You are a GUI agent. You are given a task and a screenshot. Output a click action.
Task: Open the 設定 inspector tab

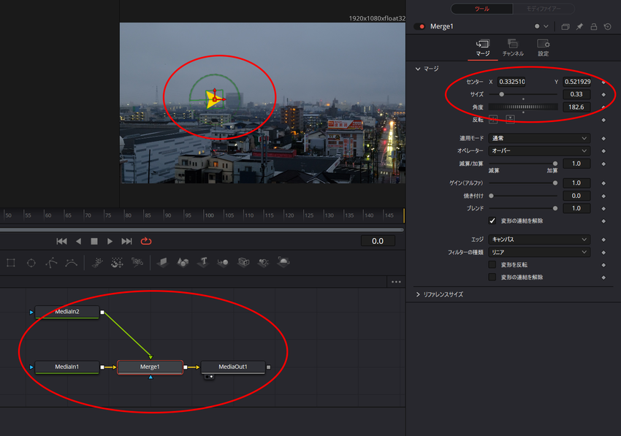coord(543,48)
